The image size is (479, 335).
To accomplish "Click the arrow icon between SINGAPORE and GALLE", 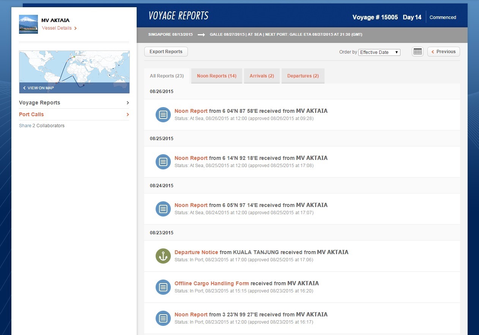I will (201, 34).
